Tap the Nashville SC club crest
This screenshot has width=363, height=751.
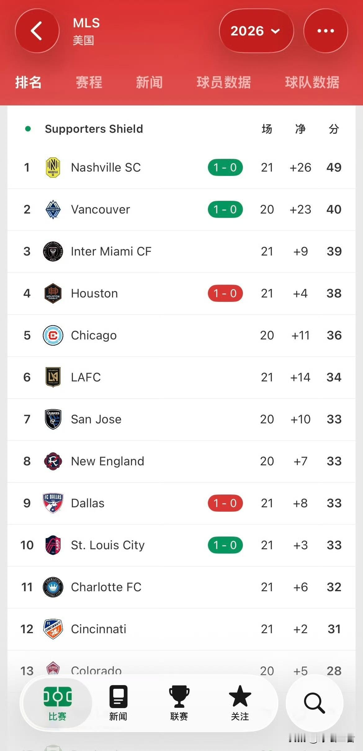(x=53, y=168)
